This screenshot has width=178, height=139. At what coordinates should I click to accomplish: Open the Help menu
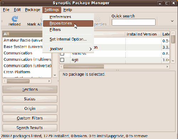tap(68, 10)
